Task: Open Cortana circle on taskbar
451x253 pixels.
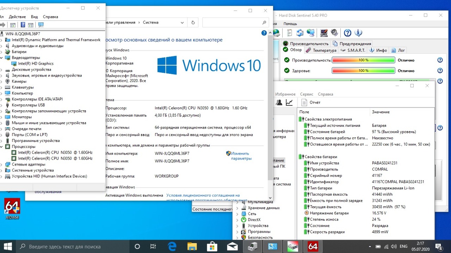Action: (137, 246)
